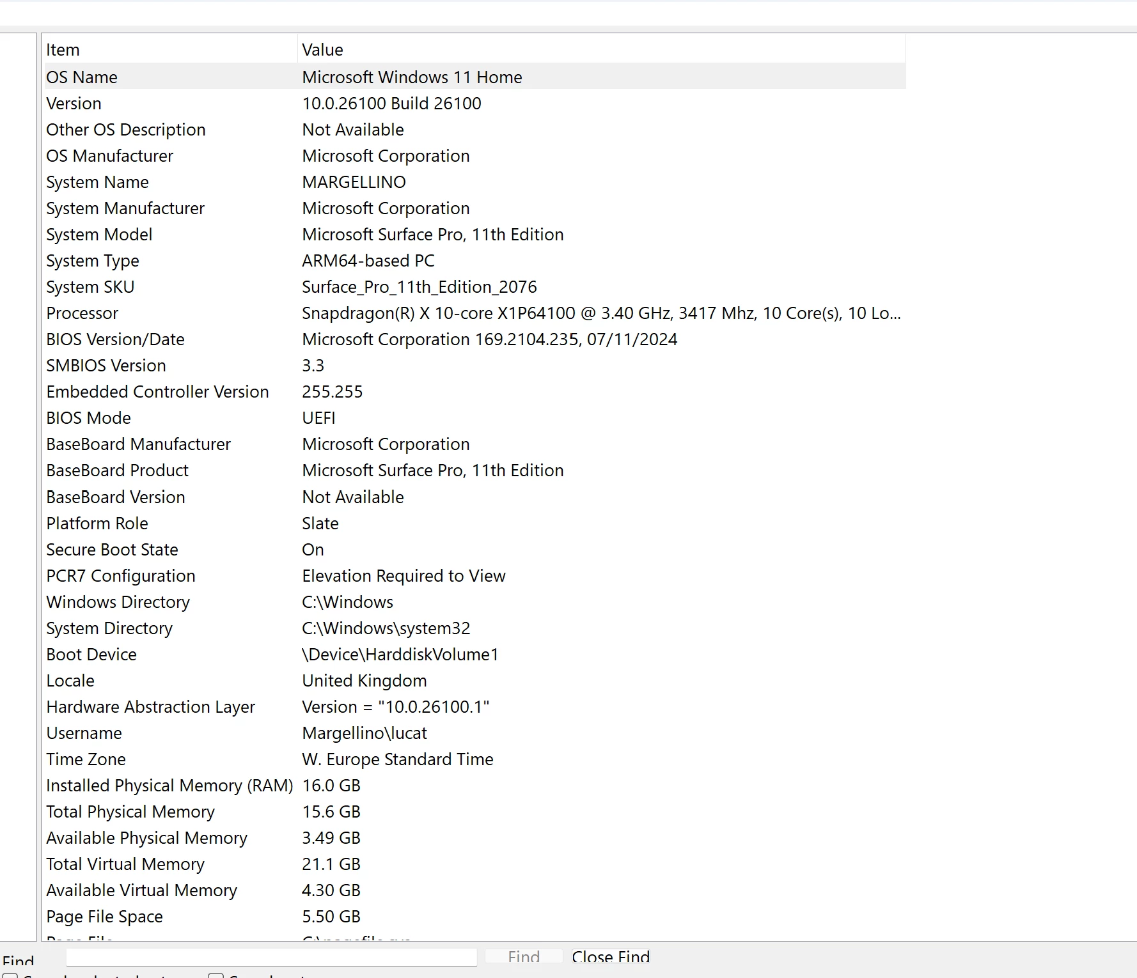
Task: Select the OS Name row label
Action: pyautogui.click(x=82, y=77)
